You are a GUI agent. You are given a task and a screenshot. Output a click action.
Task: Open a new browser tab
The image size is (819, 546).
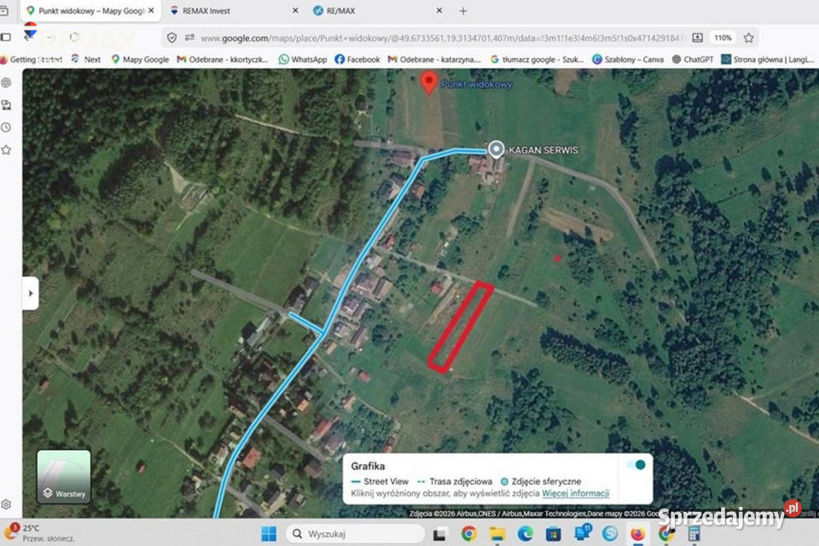[x=462, y=10]
